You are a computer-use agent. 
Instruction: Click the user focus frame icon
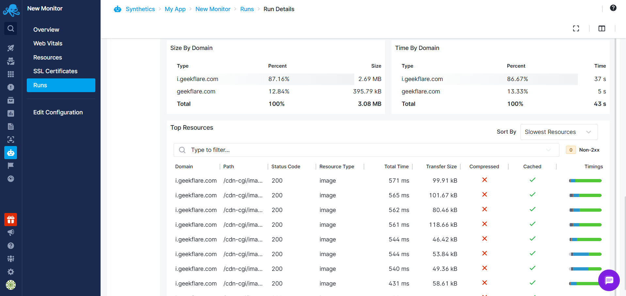pos(11,140)
